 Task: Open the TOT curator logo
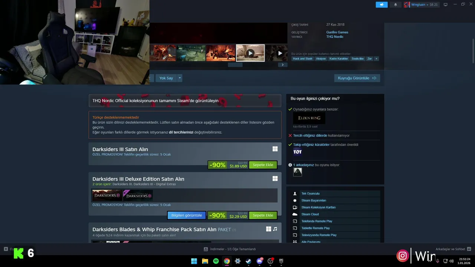click(x=298, y=152)
